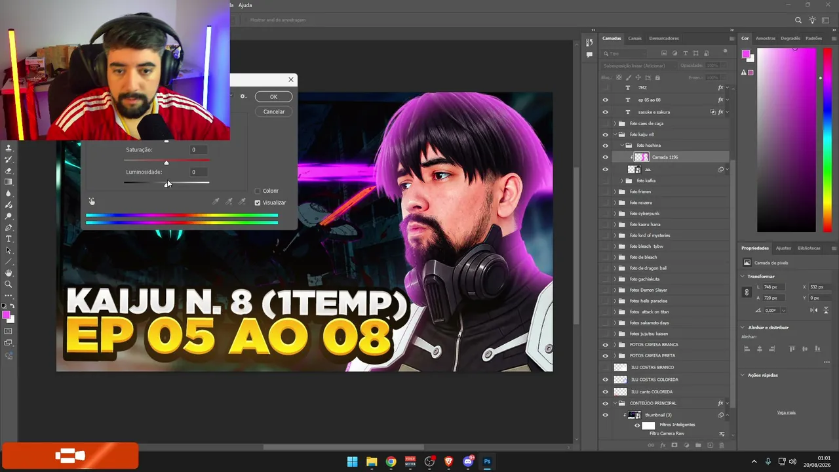
Task: Open the History panel icon
Action: click(x=589, y=43)
